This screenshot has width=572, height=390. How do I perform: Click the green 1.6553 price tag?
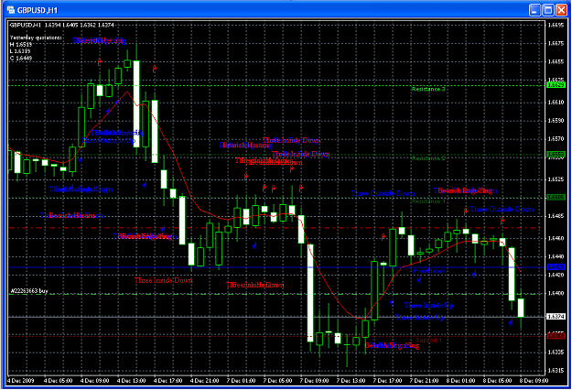(556, 155)
